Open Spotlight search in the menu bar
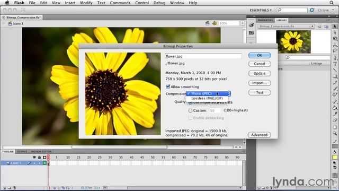The height and width of the screenshot is (191, 339). point(332,3)
